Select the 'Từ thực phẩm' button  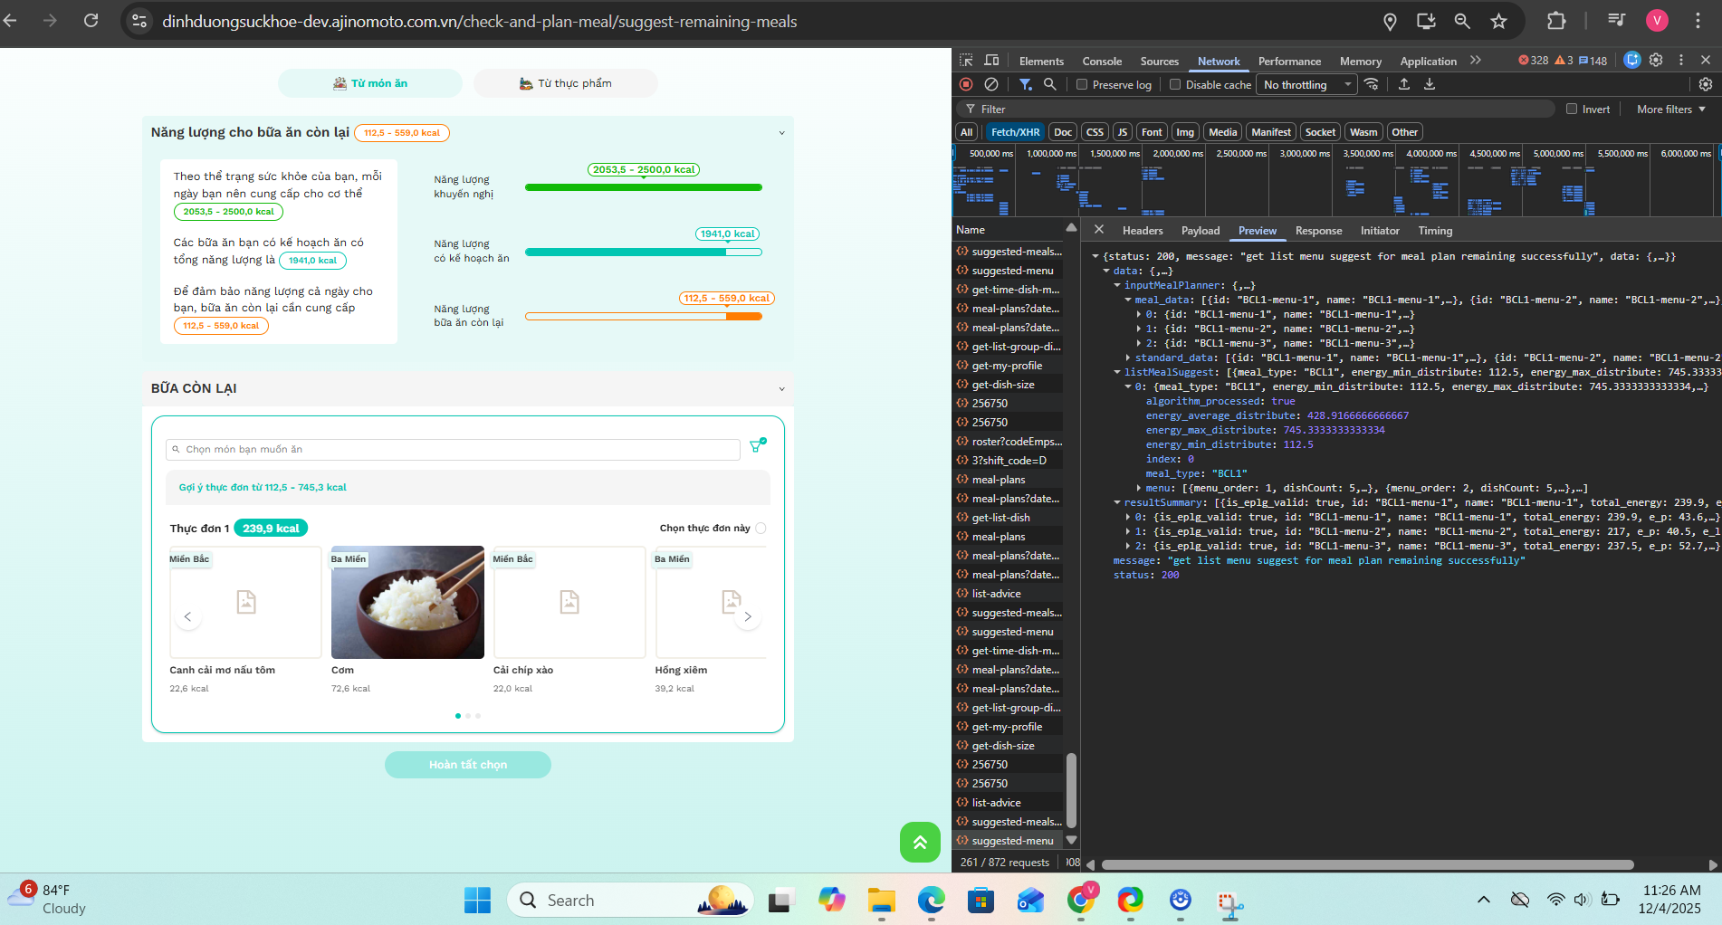click(x=566, y=83)
